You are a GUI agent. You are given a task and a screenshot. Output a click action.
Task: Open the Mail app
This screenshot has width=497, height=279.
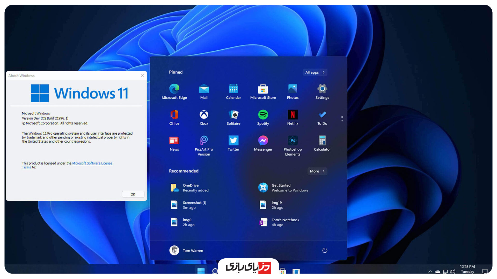click(204, 89)
